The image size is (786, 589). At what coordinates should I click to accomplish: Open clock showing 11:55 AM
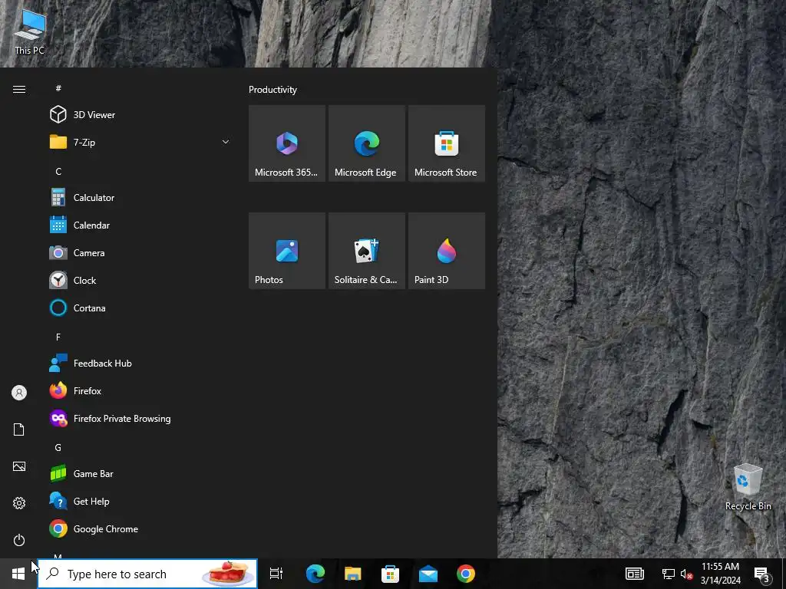(720, 574)
